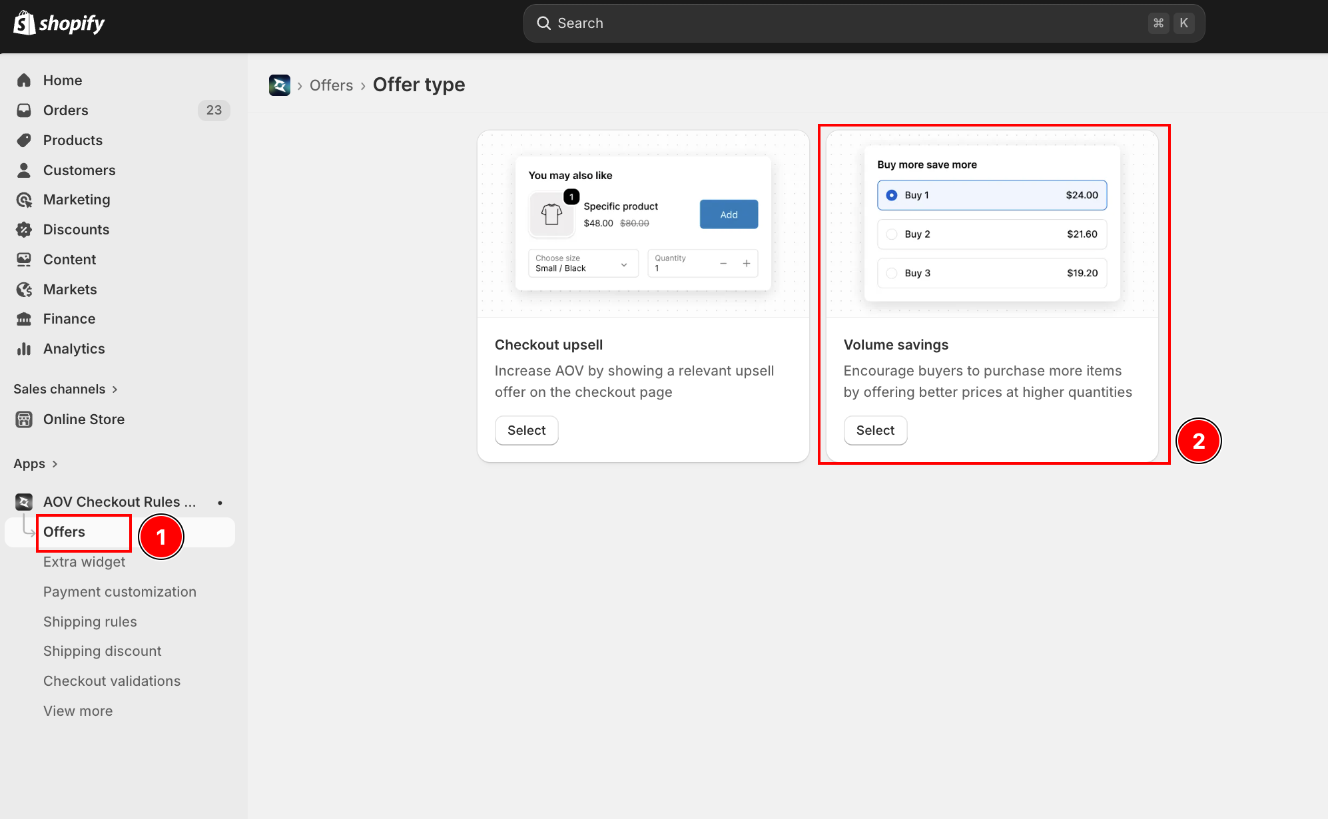Click the Orders inbox icon
1328x819 pixels.
click(24, 111)
